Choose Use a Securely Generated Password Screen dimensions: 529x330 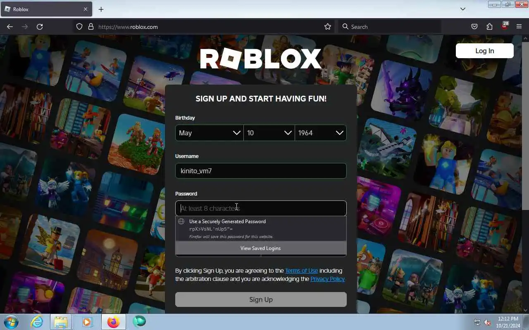coord(261,229)
